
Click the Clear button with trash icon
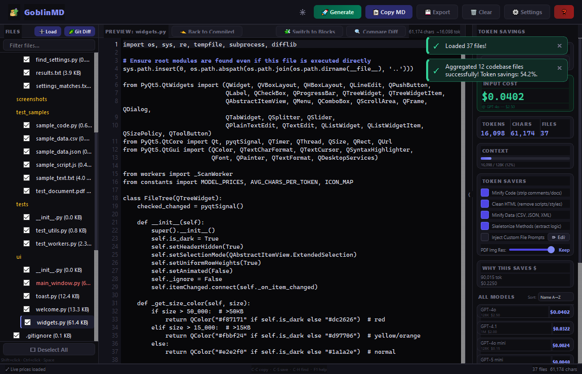point(481,12)
